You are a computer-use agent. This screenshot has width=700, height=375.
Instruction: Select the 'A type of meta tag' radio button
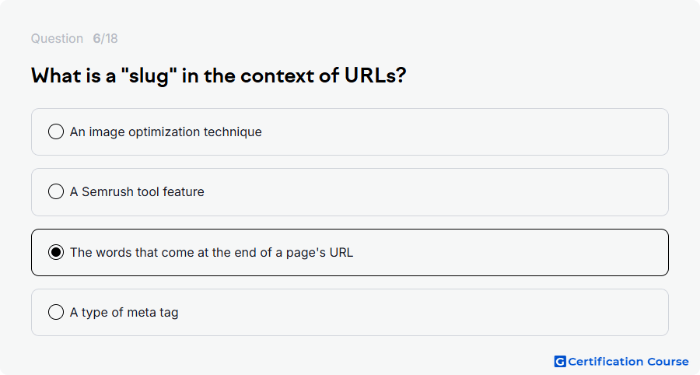pos(56,312)
